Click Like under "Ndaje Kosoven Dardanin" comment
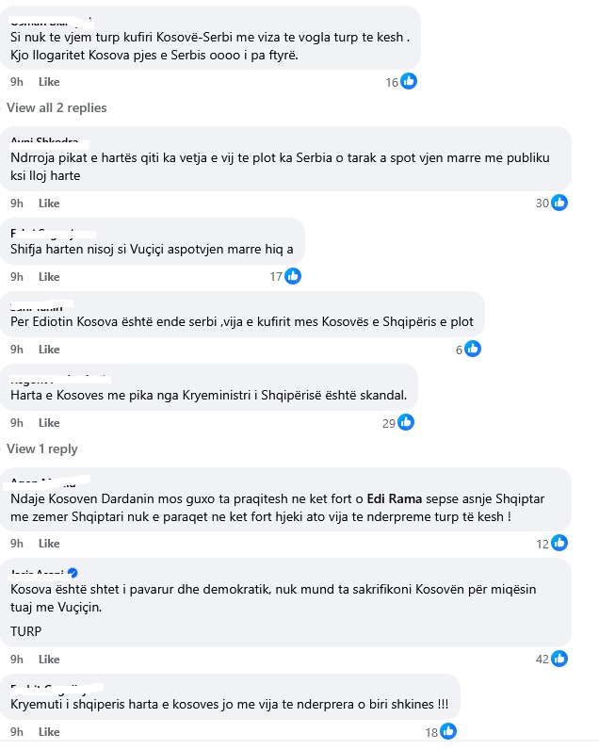Screen dimensions: 599x750 tap(49, 544)
